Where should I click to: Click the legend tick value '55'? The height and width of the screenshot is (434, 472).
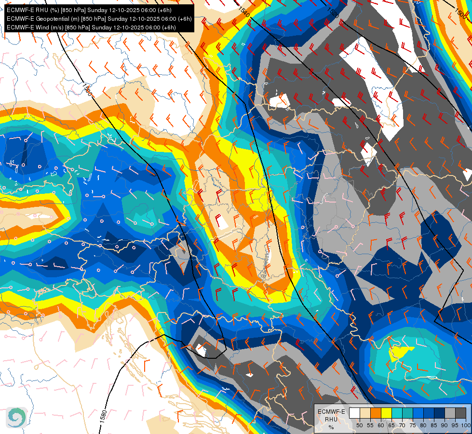pos(370,425)
